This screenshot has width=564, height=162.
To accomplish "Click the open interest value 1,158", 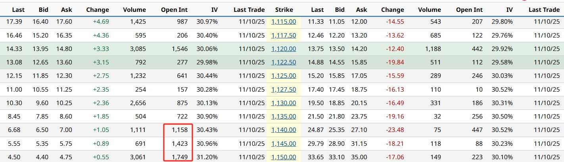I will pyautogui.click(x=180, y=130).
